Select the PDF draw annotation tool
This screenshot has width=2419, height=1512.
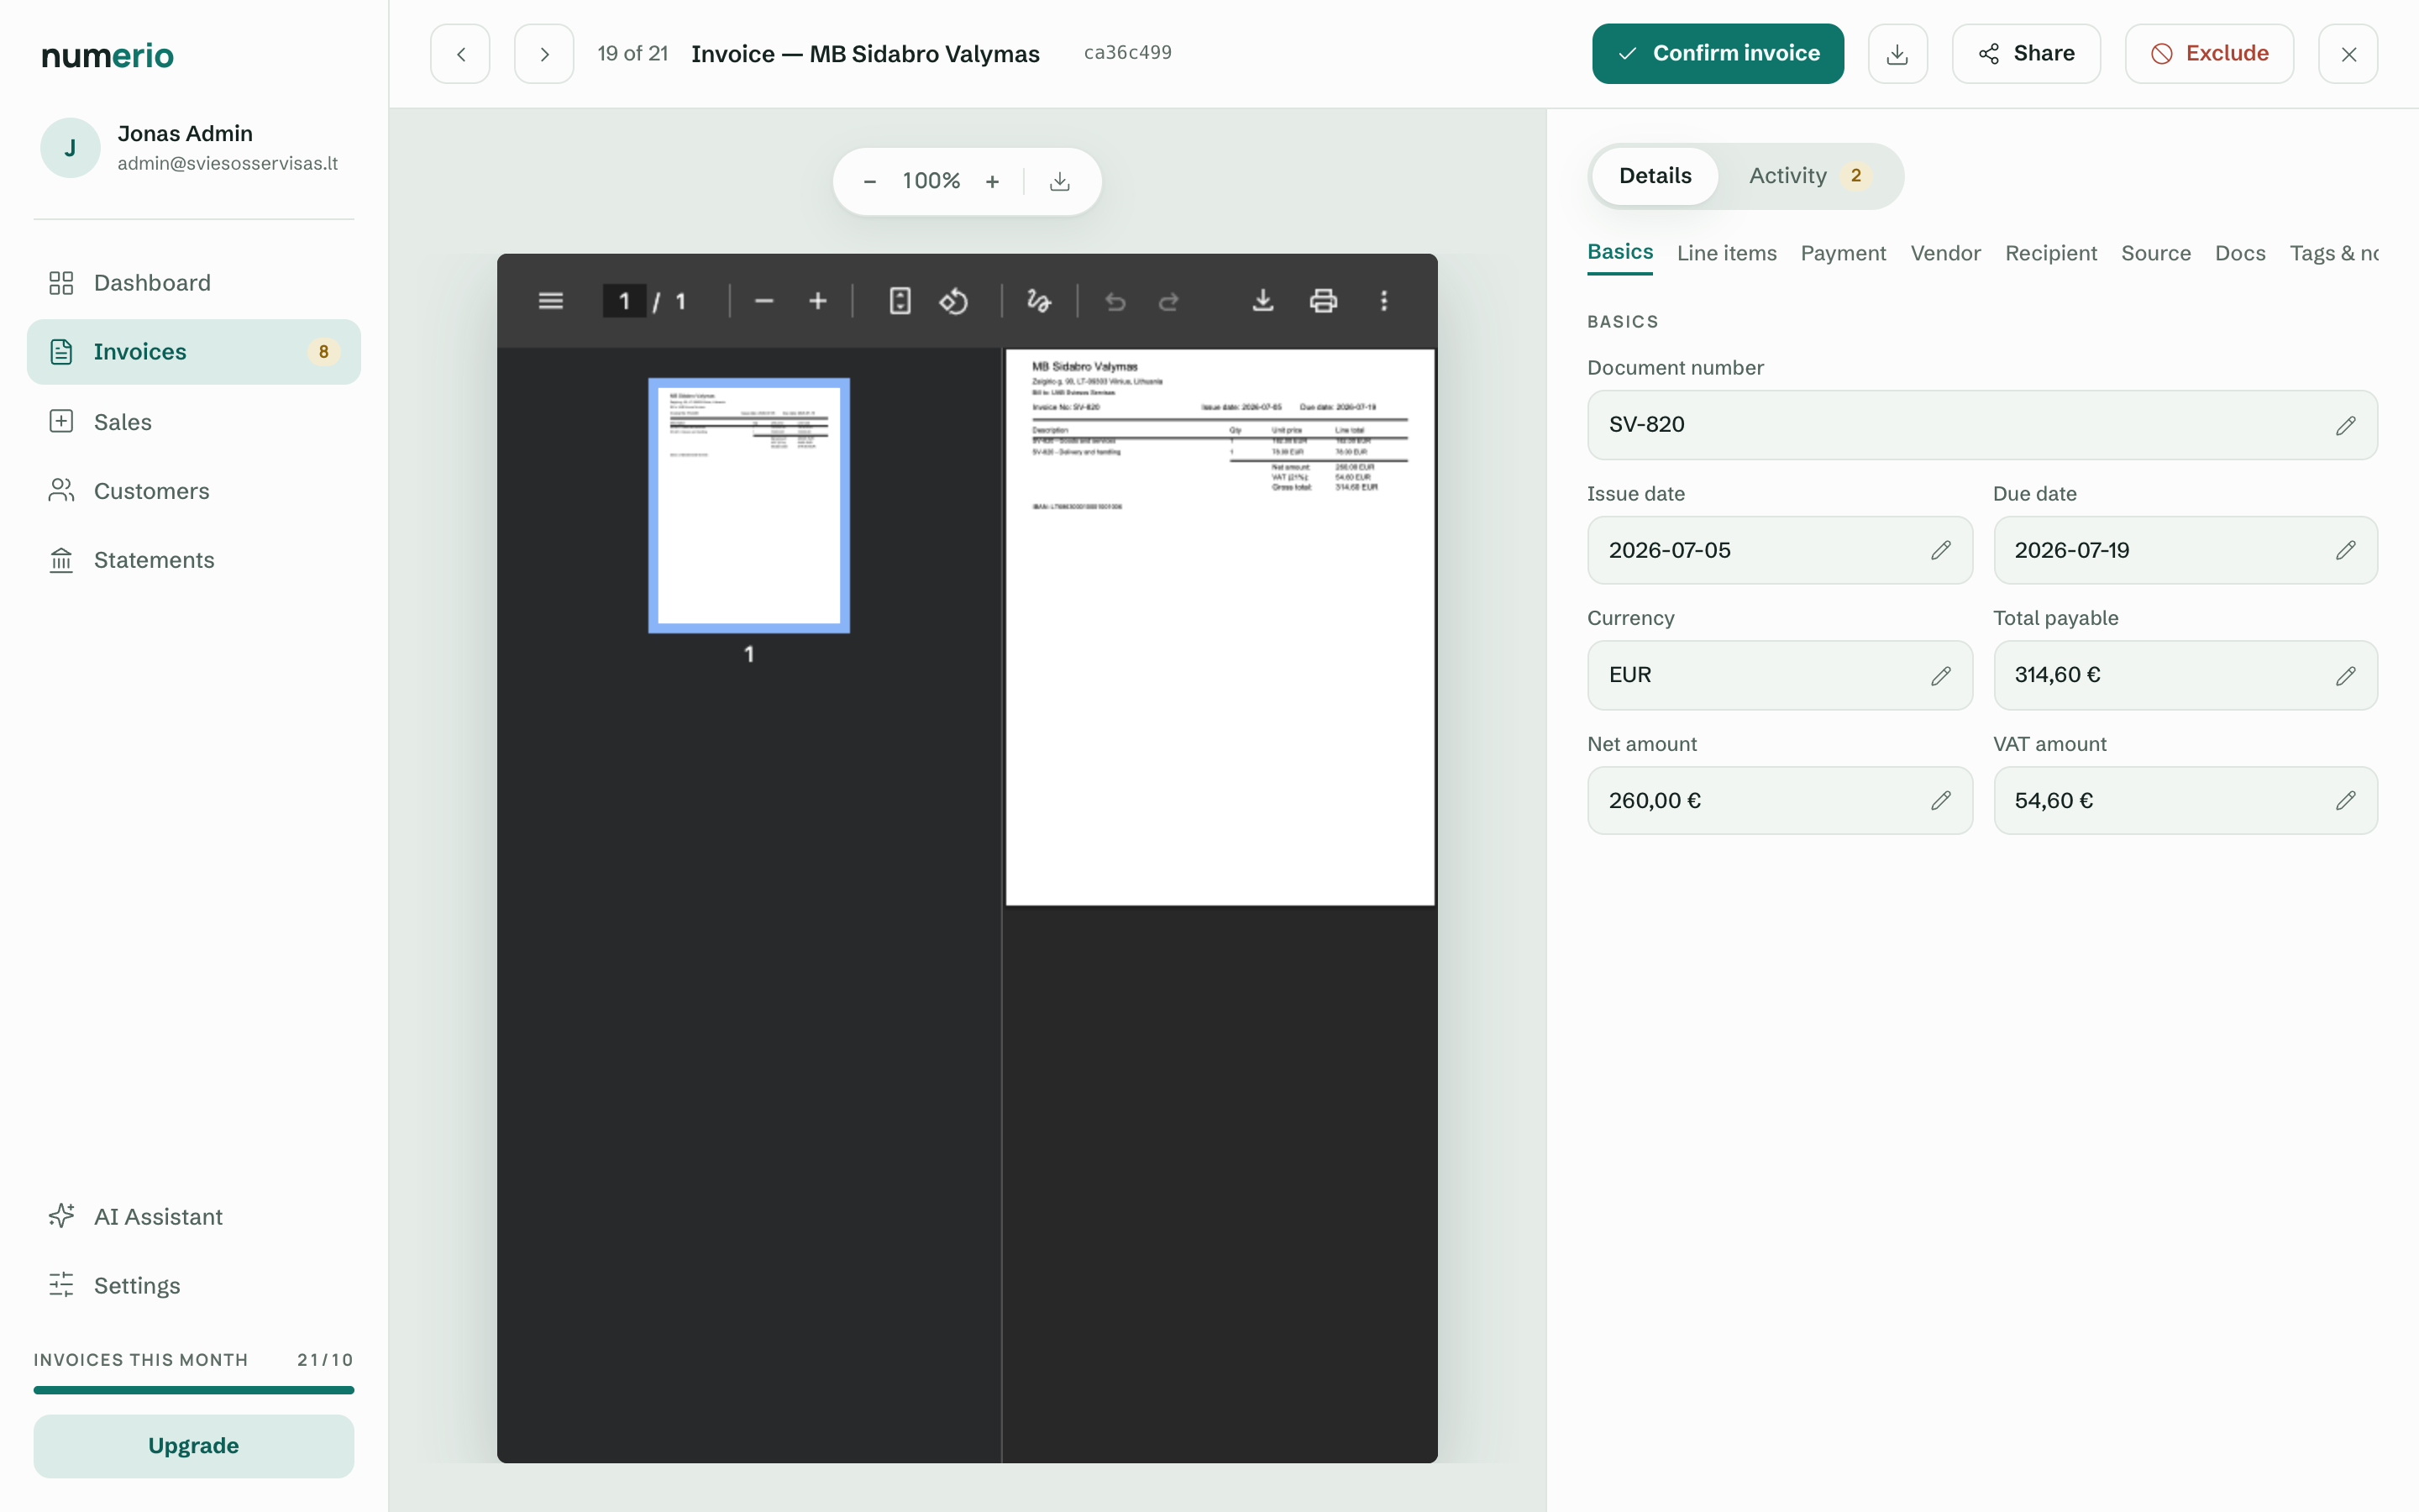[1038, 301]
